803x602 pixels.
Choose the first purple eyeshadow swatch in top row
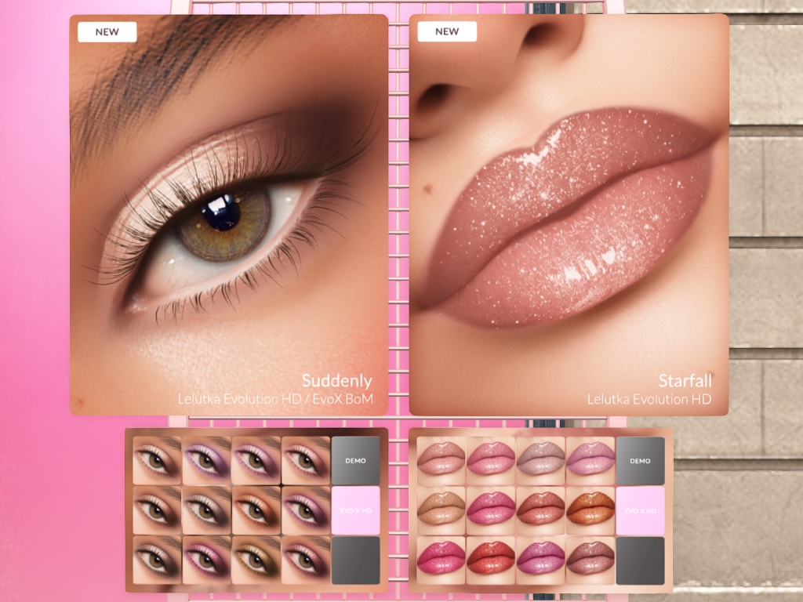click(206, 460)
